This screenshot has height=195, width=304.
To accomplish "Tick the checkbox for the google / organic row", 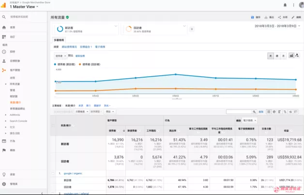I will coord(53,173).
